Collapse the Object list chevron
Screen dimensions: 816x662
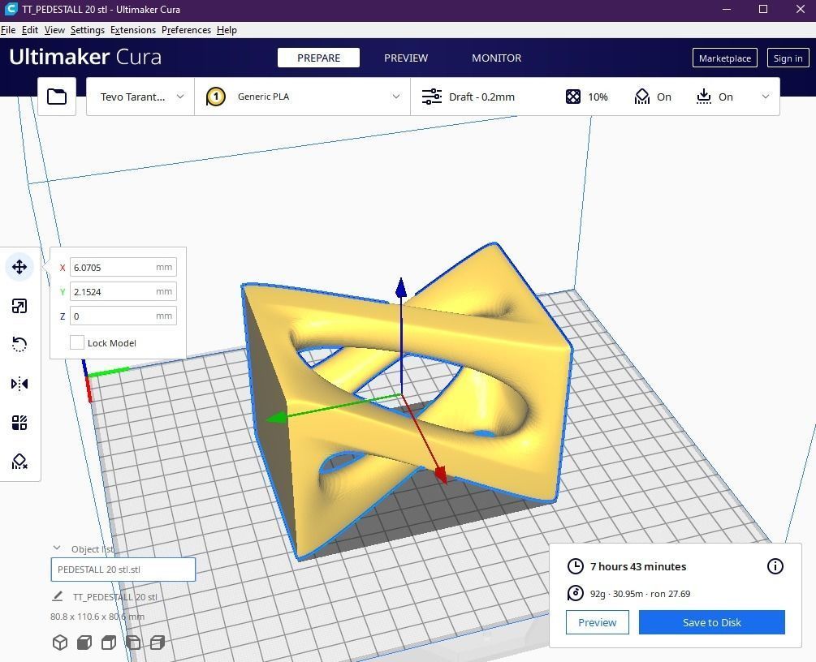(57, 548)
